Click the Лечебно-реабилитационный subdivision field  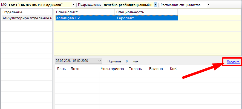(128, 5)
